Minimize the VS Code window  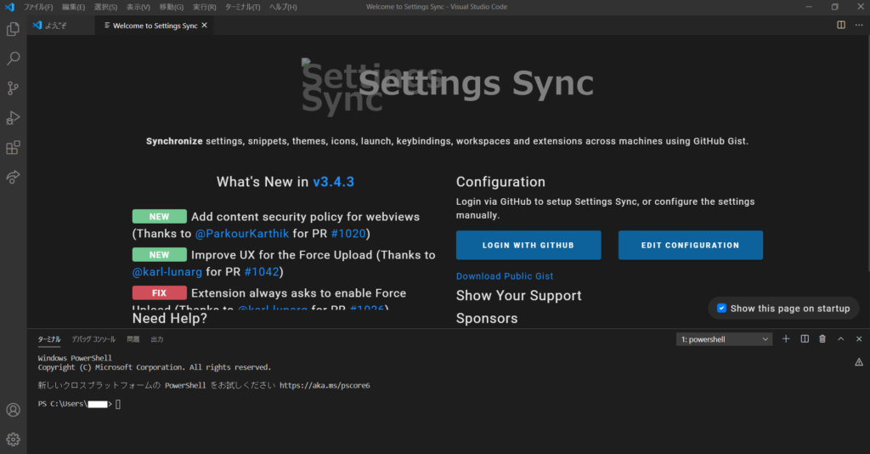(809, 7)
